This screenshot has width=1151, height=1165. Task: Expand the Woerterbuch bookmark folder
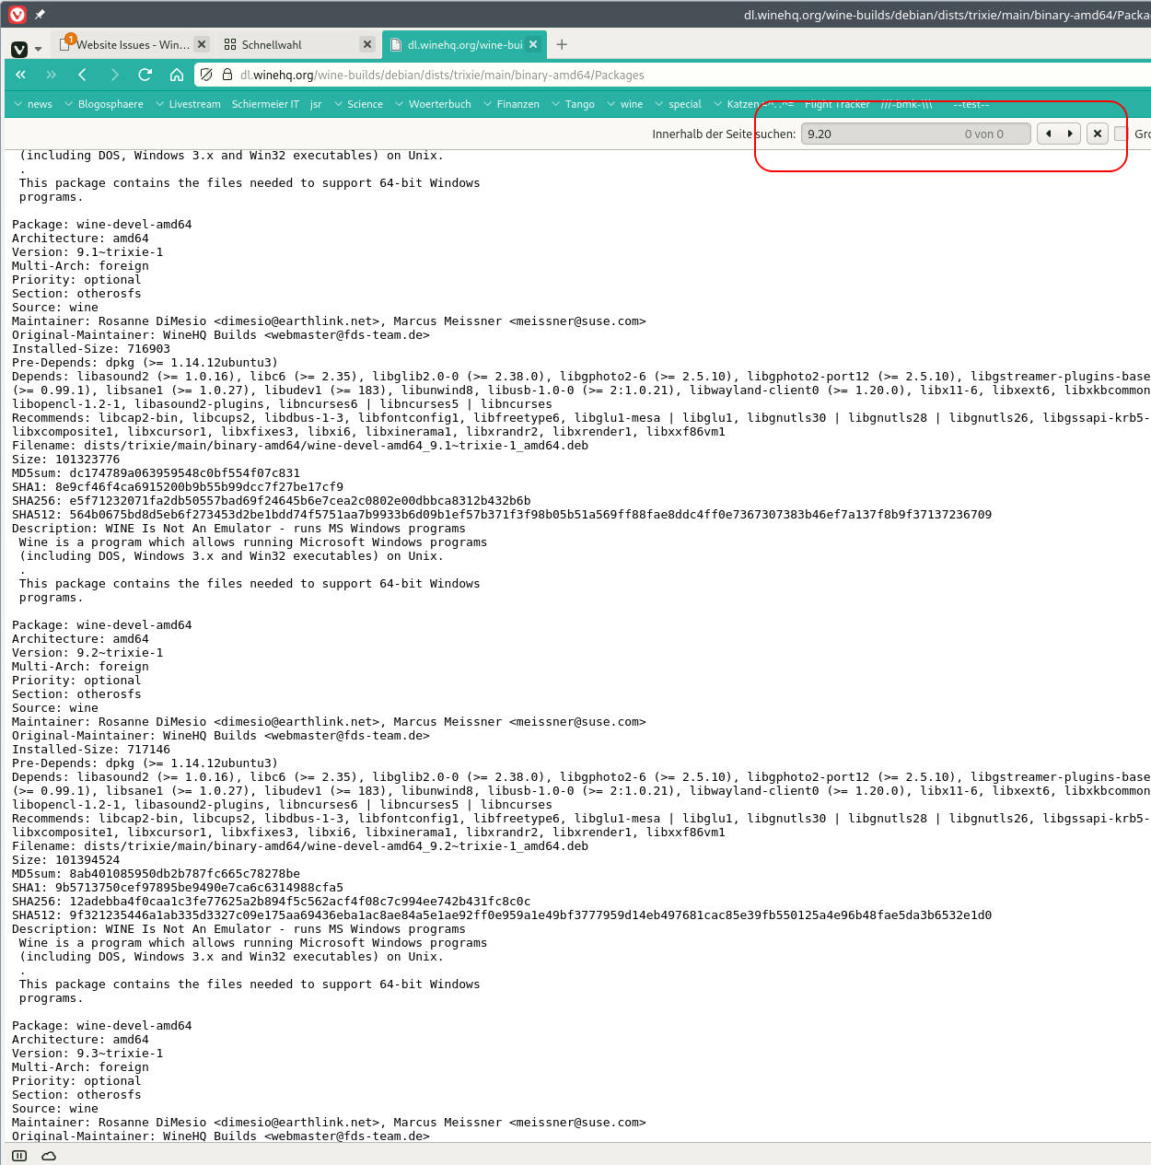[x=433, y=104]
